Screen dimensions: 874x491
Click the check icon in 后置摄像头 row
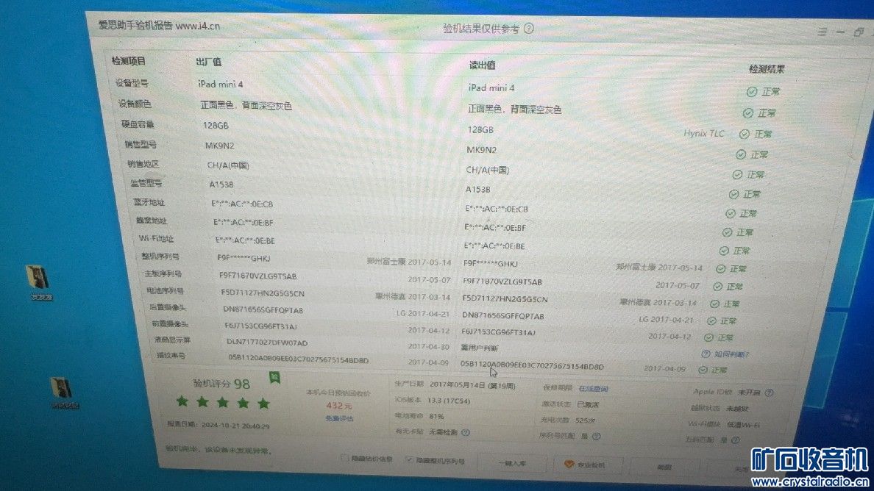coord(711,321)
